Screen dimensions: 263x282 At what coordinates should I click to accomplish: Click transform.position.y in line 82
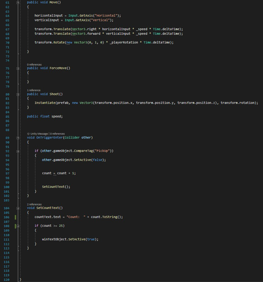(155, 103)
